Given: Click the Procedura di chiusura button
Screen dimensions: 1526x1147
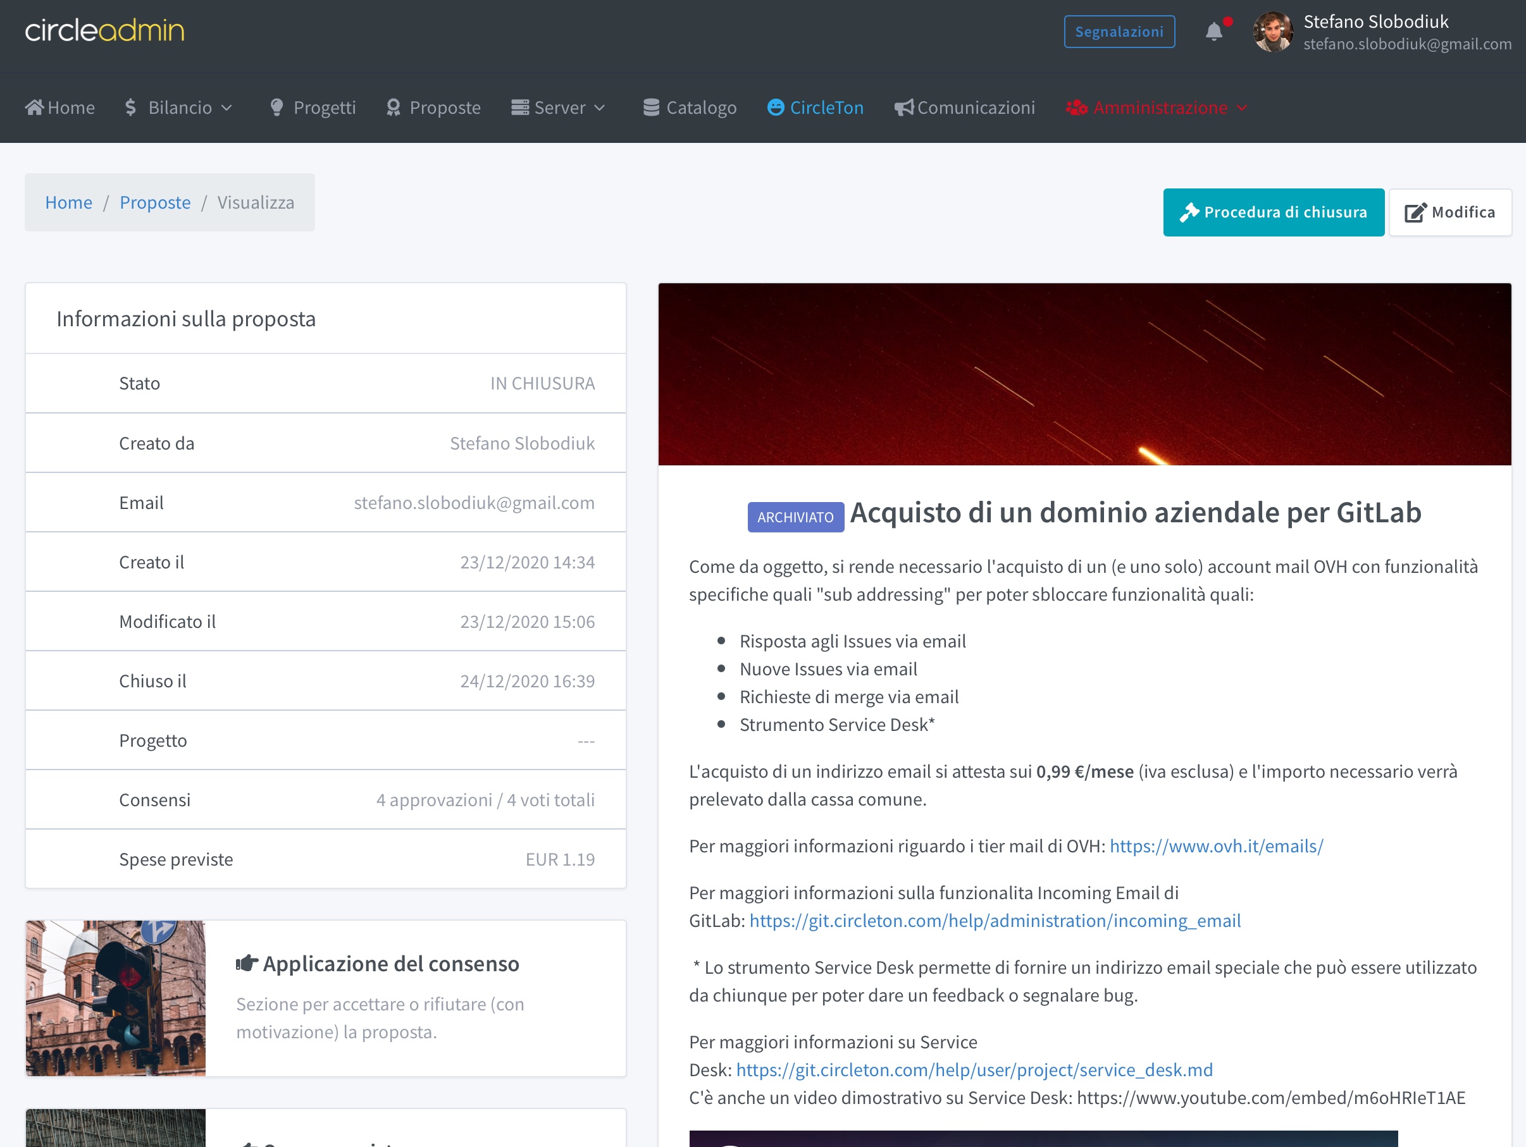Looking at the screenshot, I should [x=1273, y=212].
